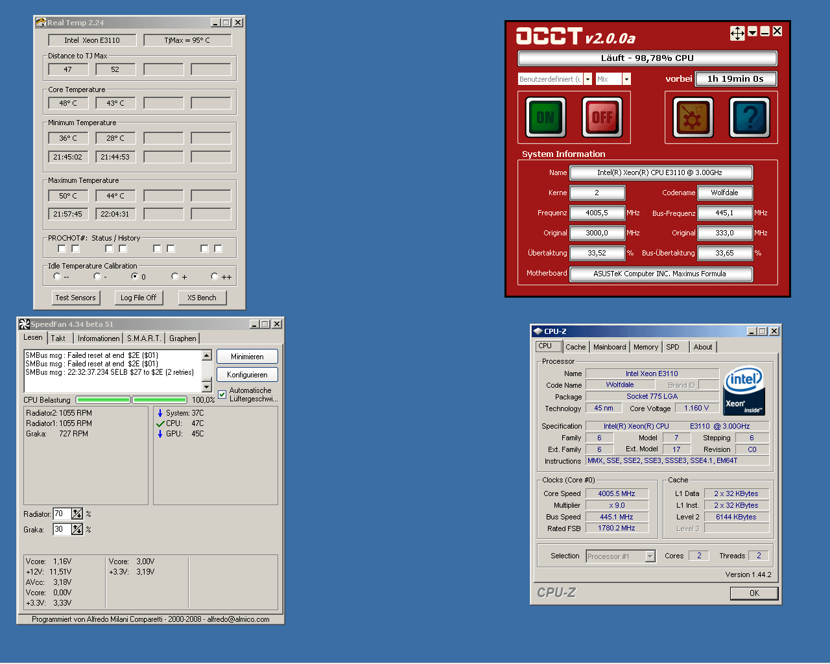Viewport: 830px width, 664px height.
Task: Click SpeedFan log scroll down arrow
Action: click(207, 387)
